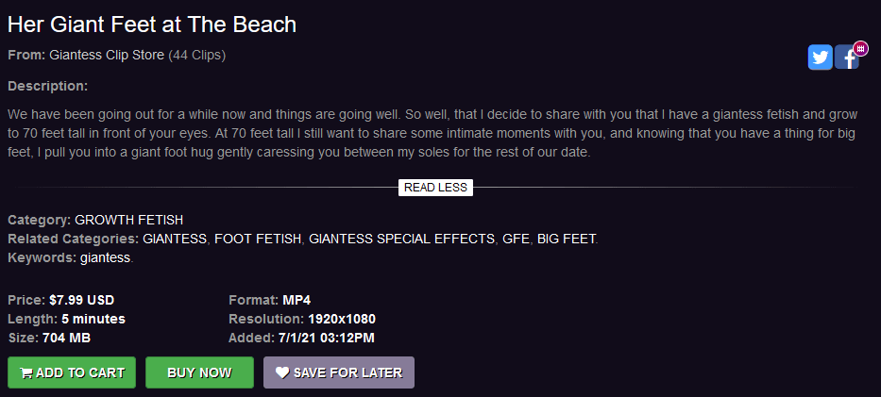Click the shopping cart icon on Add to Cart
The width and height of the screenshot is (881, 397).
[26, 373]
